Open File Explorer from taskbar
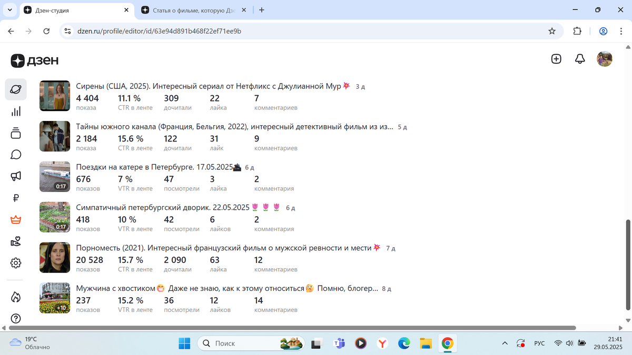This screenshot has width=632, height=355. tap(426, 343)
